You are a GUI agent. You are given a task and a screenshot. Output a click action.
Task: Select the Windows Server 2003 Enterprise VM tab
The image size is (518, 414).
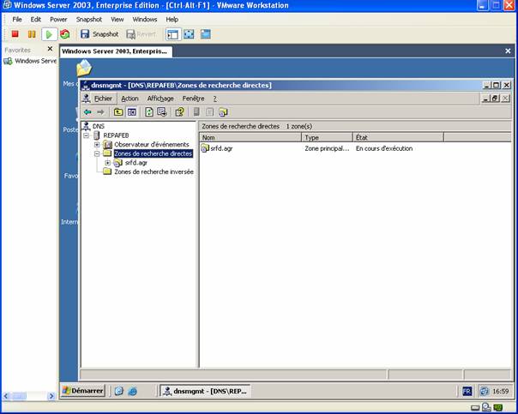pos(116,51)
